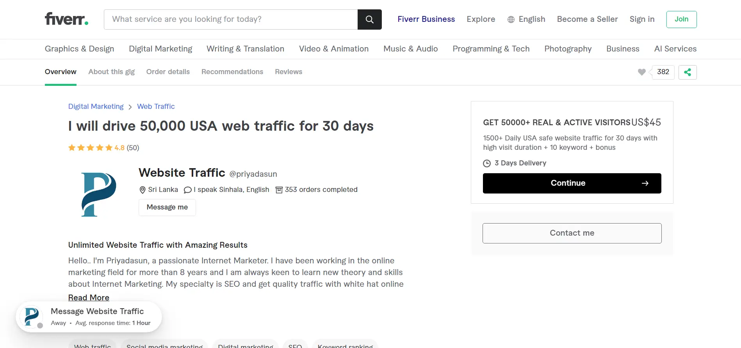Click the globe language icon
Viewport: 741px width, 348px height.
(511, 20)
